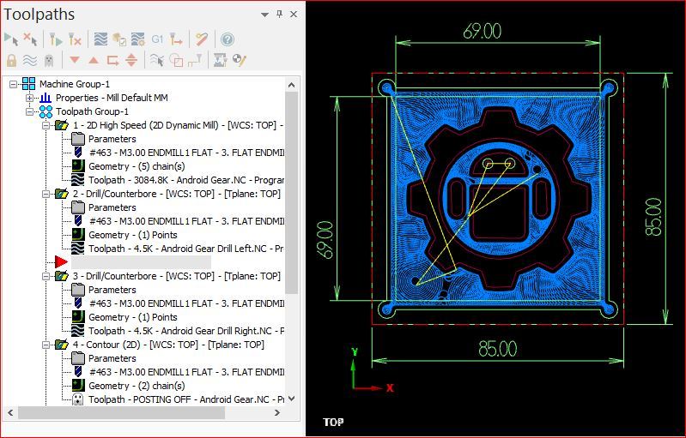The width and height of the screenshot is (686, 438).
Task: Select the Toolpath Group-1 tree item
Action: point(92,111)
